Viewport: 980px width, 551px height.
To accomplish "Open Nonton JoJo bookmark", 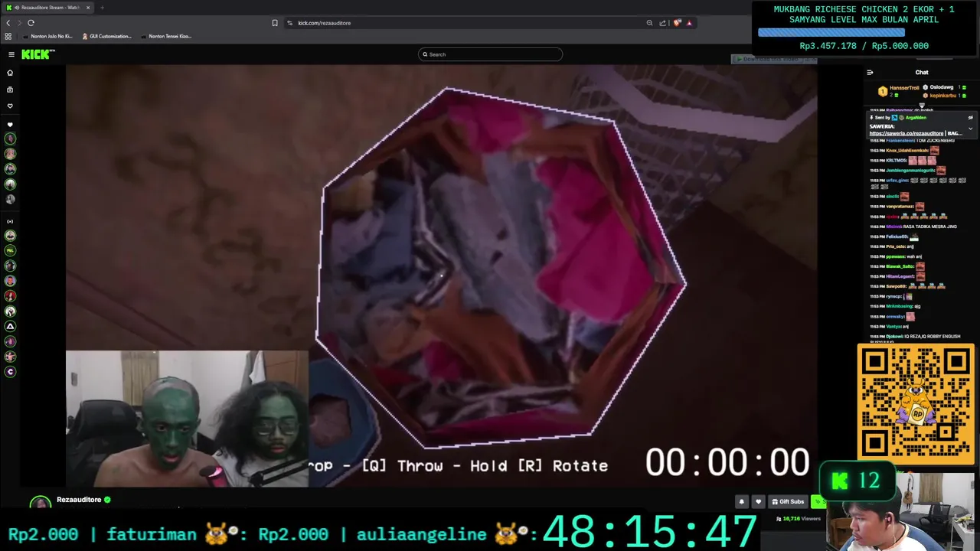I will (x=47, y=36).
